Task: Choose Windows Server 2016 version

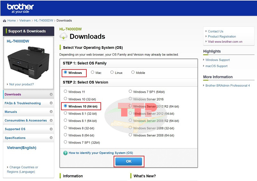Action: coord(130,99)
